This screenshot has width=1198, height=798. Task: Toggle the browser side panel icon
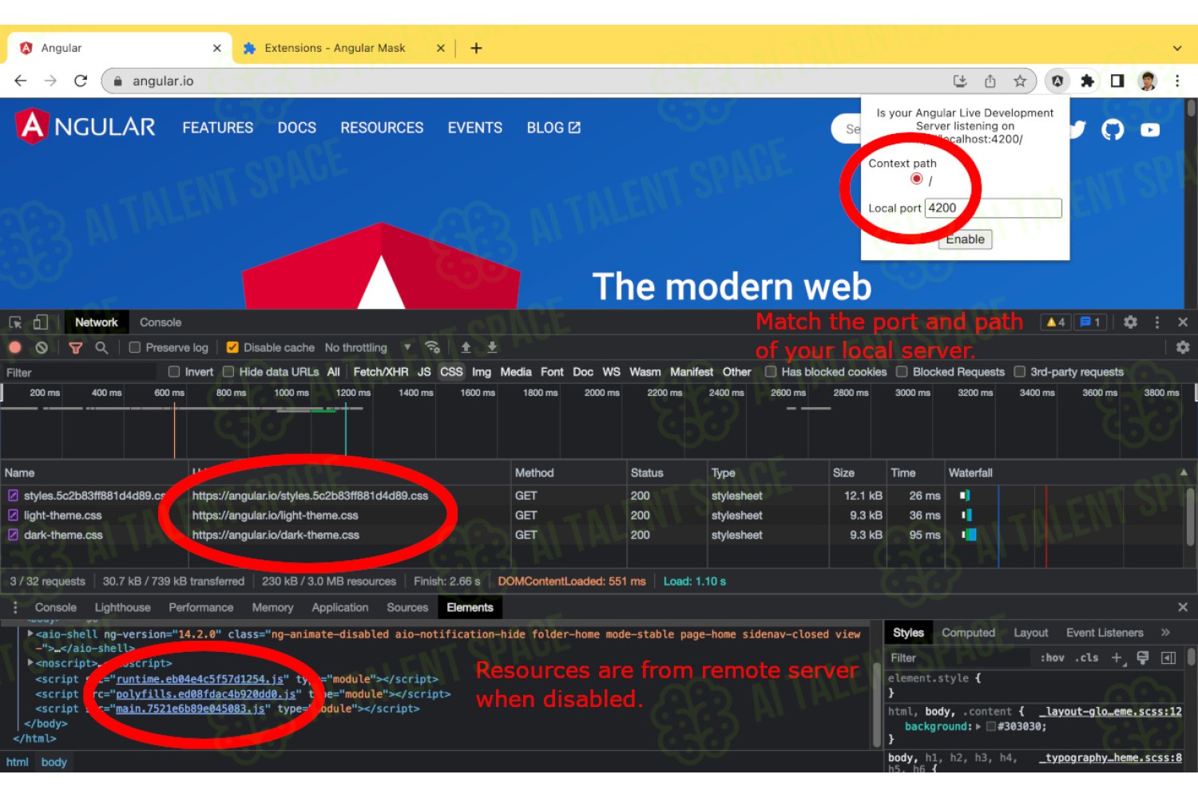coord(1117,81)
